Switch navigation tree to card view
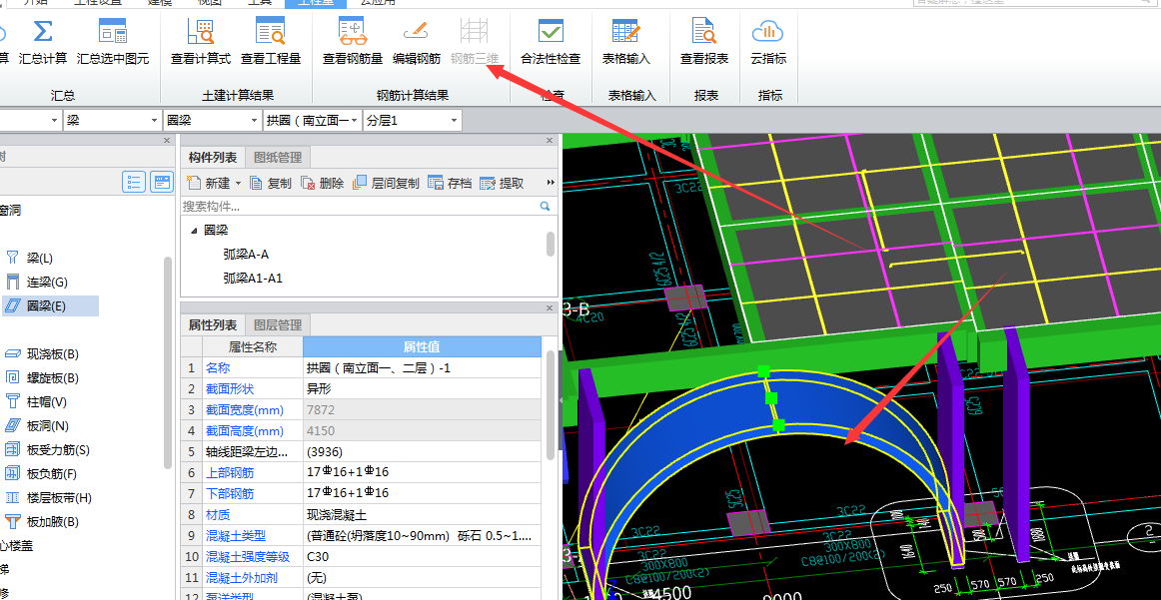Screen dimensions: 1161x600 pyautogui.click(x=162, y=182)
